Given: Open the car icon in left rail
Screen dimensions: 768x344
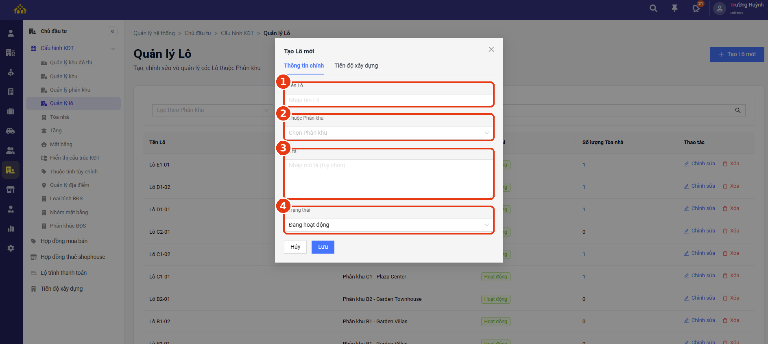Looking at the screenshot, I should [x=11, y=131].
